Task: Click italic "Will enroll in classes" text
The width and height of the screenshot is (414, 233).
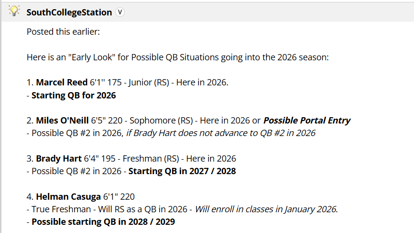Action: click(267, 209)
